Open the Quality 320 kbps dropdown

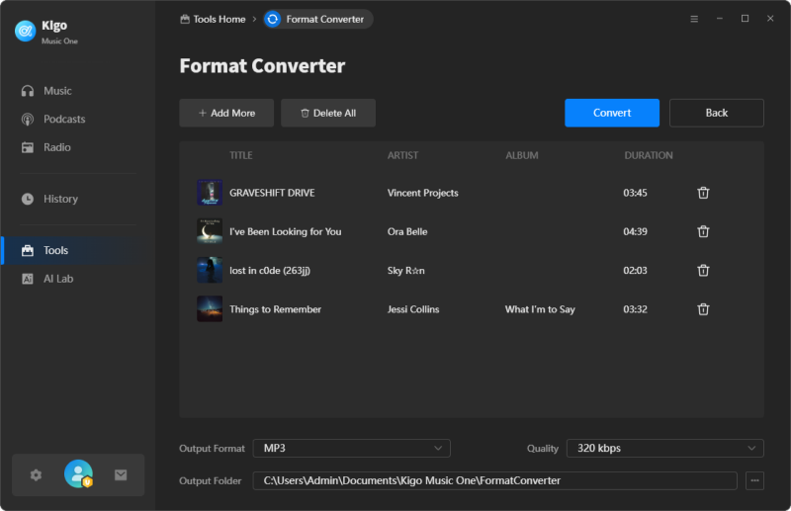tap(664, 448)
